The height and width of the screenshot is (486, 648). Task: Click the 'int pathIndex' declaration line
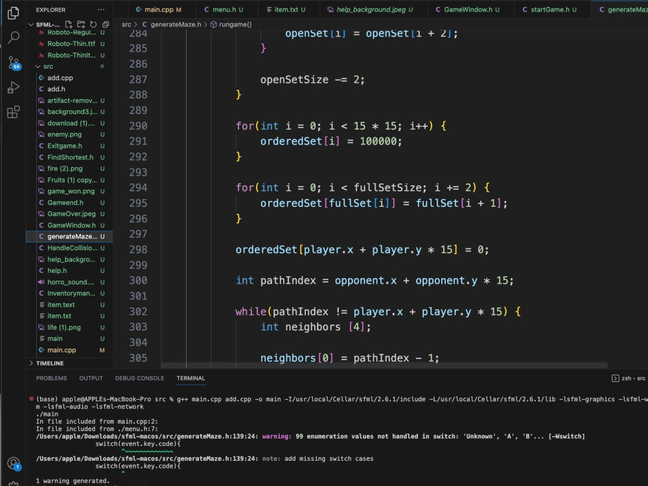tap(375, 281)
